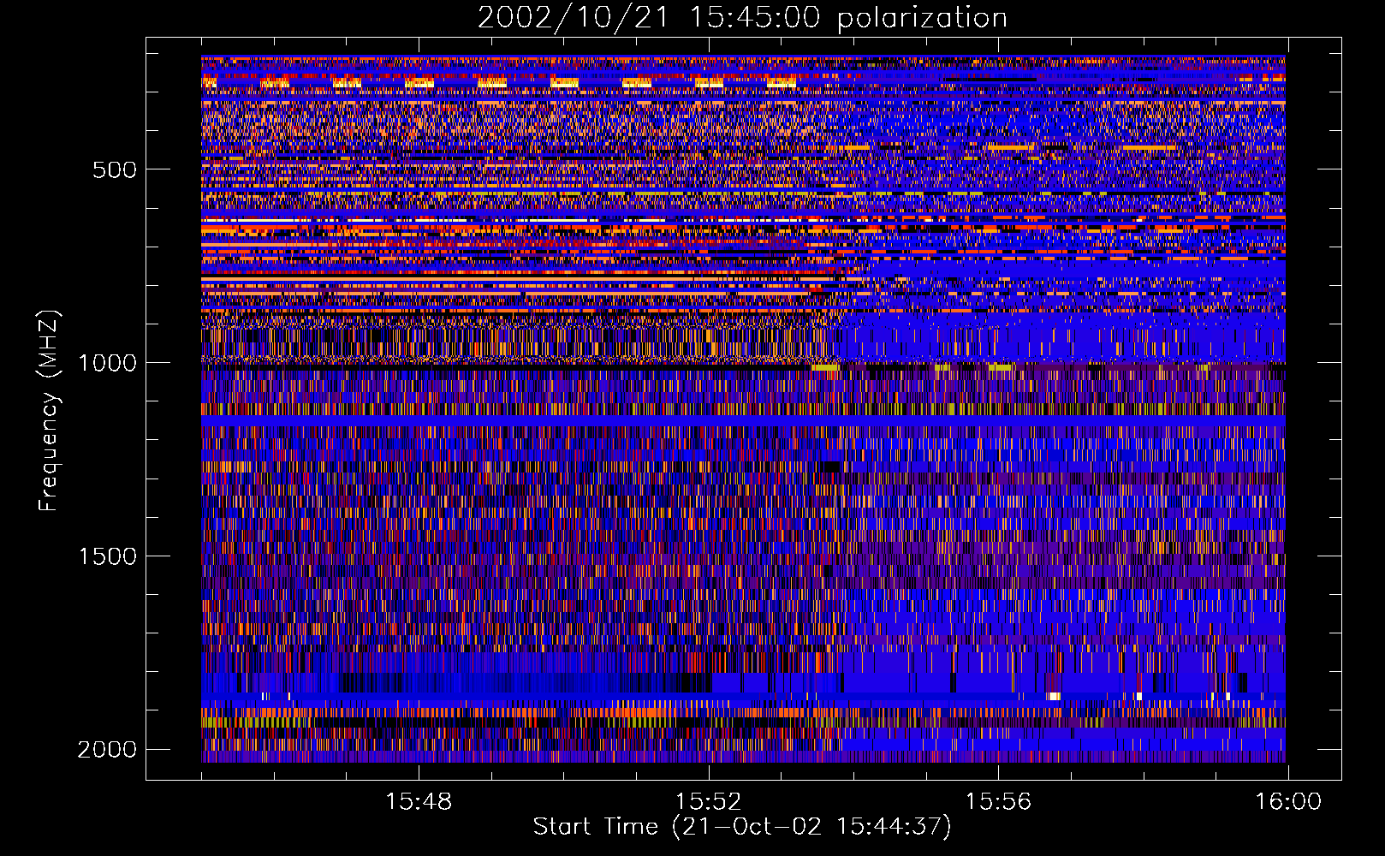Click the 'Start Time (21-Oct-02 15:44:37)' label

742,827
